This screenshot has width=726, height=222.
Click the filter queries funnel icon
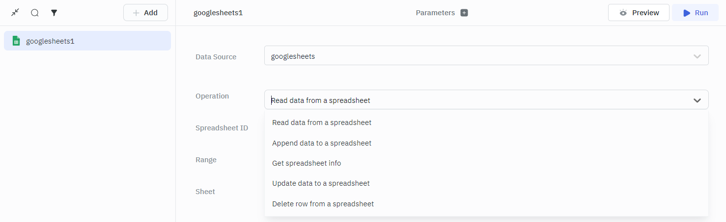coord(55,13)
